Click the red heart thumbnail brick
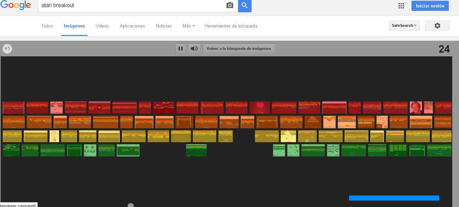Screen dimensions: 459x207 click(x=260, y=108)
